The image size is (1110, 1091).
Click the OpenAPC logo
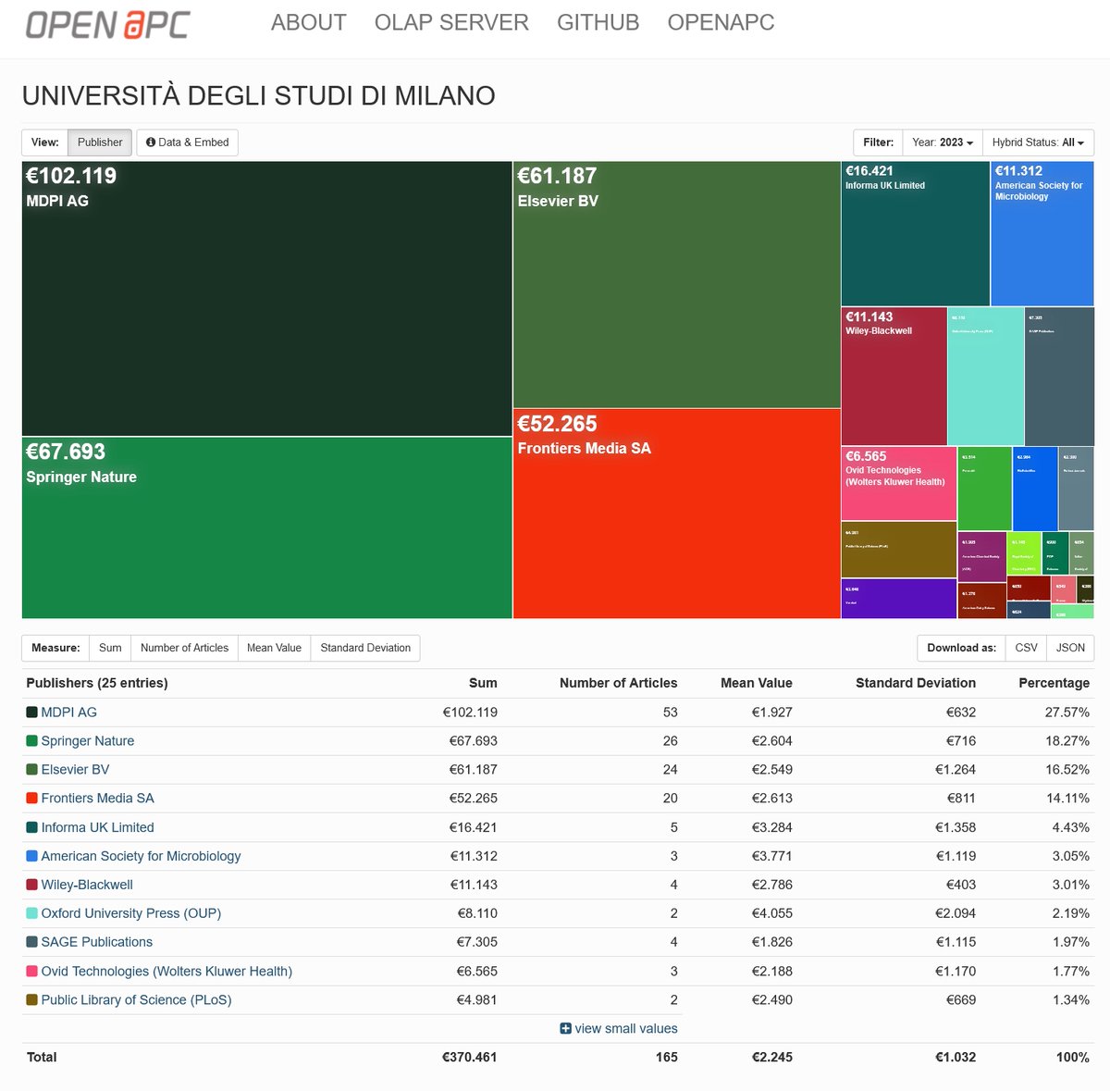pos(108,24)
